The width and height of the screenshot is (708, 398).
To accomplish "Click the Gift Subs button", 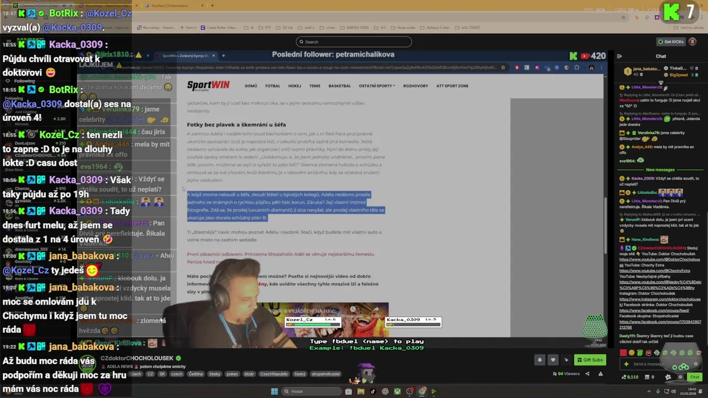I will [x=589, y=360].
